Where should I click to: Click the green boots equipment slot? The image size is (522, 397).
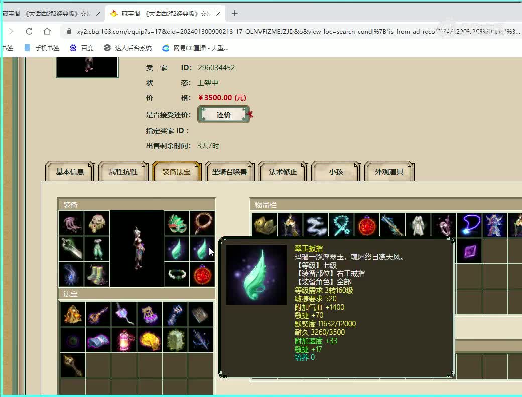tap(97, 274)
